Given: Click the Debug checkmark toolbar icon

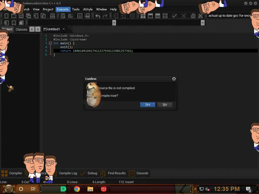Looking at the screenshot, I should (174, 16).
